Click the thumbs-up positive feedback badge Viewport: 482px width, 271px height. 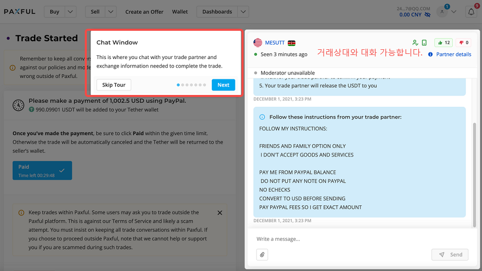pos(443,43)
